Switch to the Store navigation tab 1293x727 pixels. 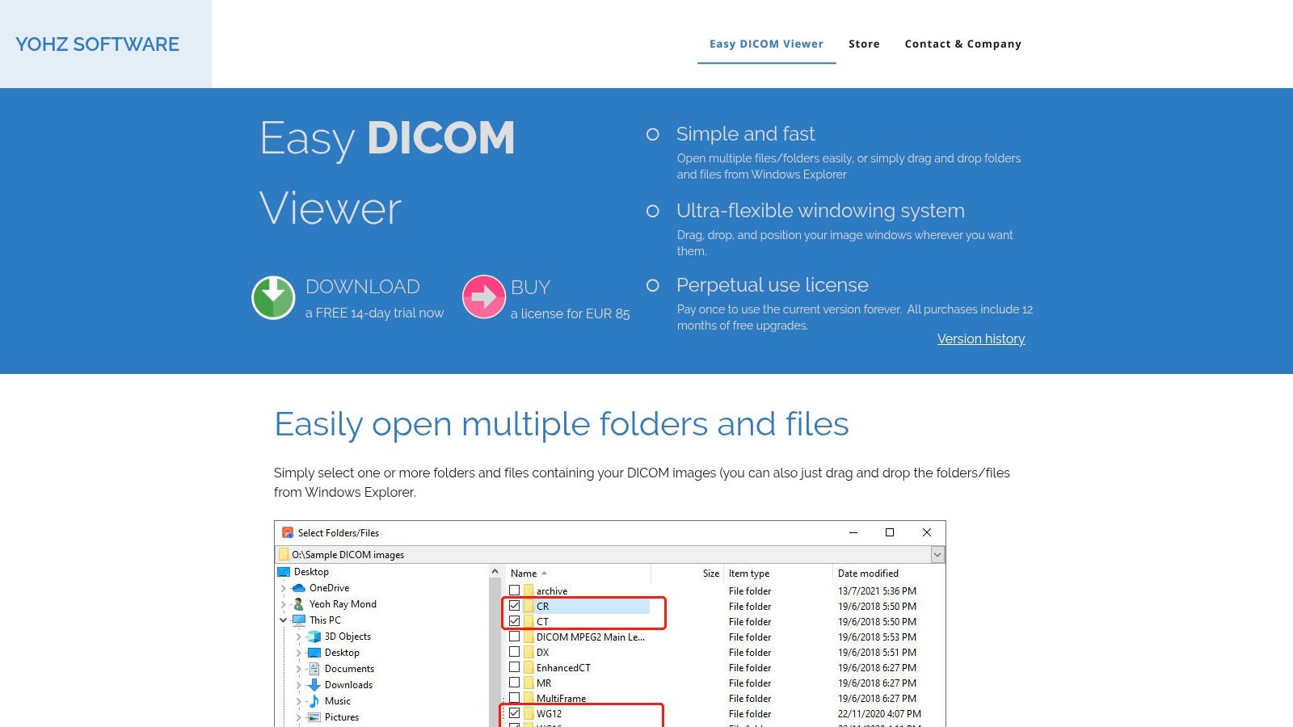coord(864,44)
